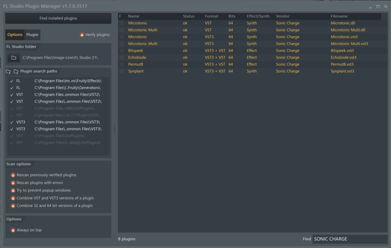Select the Echobode plugin name

137,58
